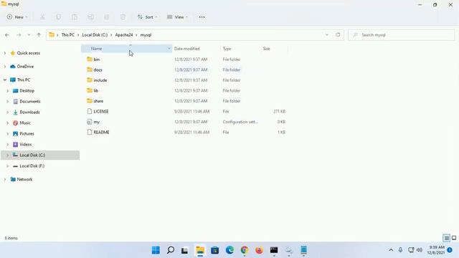Image resolution: width=459 pixels, height=258 pixels.
Task: Select This PC in address bar
Action: [67, 35]
